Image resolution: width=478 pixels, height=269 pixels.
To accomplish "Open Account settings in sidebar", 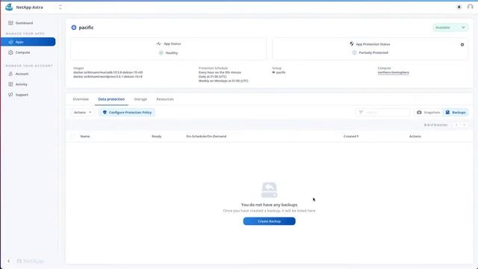I will [x=18, y=74].
